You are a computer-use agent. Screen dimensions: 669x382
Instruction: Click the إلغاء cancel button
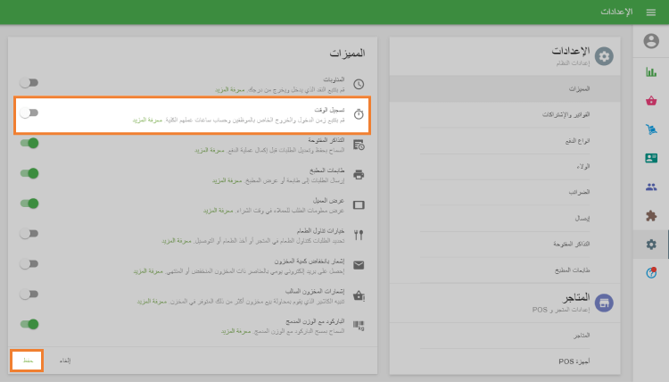tap(65, 361)
